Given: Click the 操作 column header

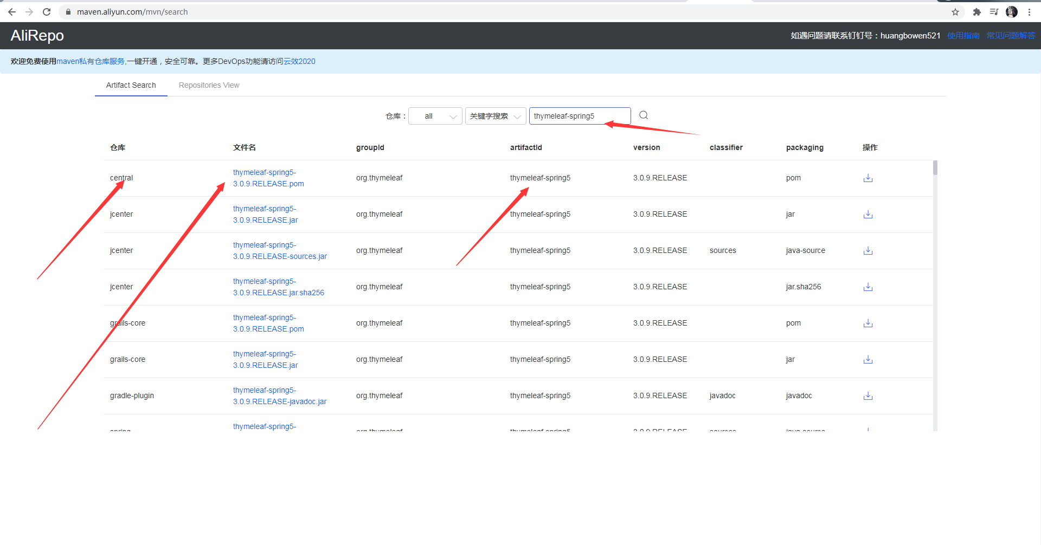Looking at the screenshot, I should [x=870, y=147].
